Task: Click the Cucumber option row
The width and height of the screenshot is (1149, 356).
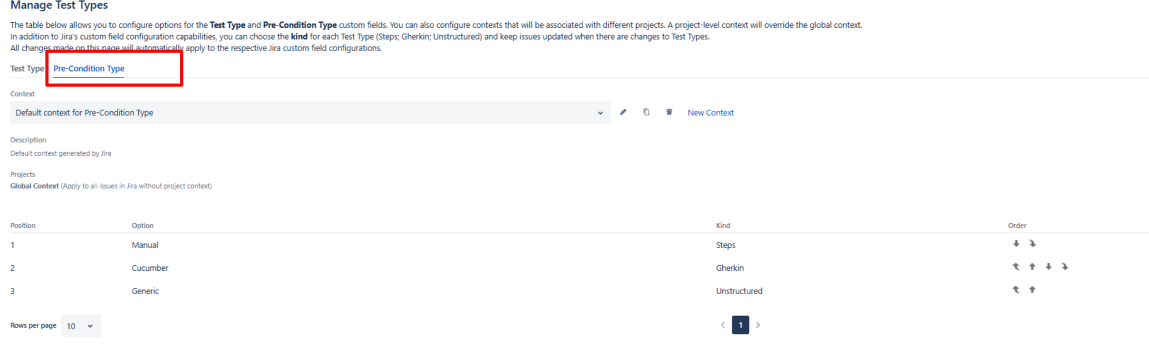Action: 150,268
